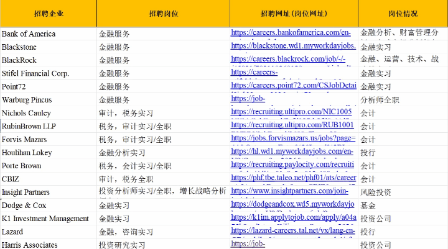Open the dodgeandcox workday link

point(292,204)
